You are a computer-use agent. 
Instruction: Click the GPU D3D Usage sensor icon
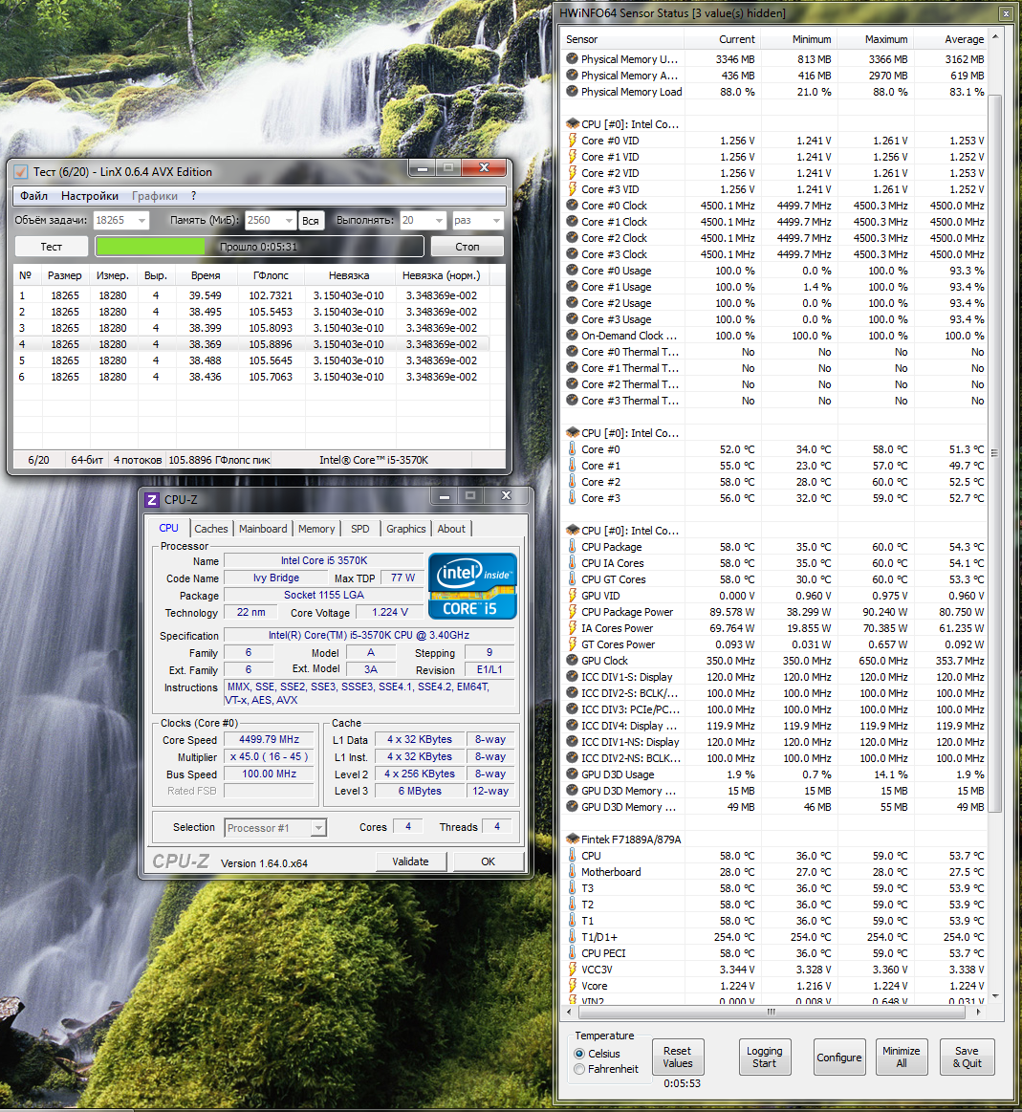tap(573, 774)
